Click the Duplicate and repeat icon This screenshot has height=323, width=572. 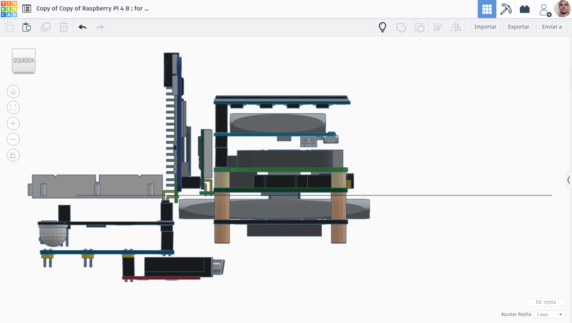(x=45, y=27)
